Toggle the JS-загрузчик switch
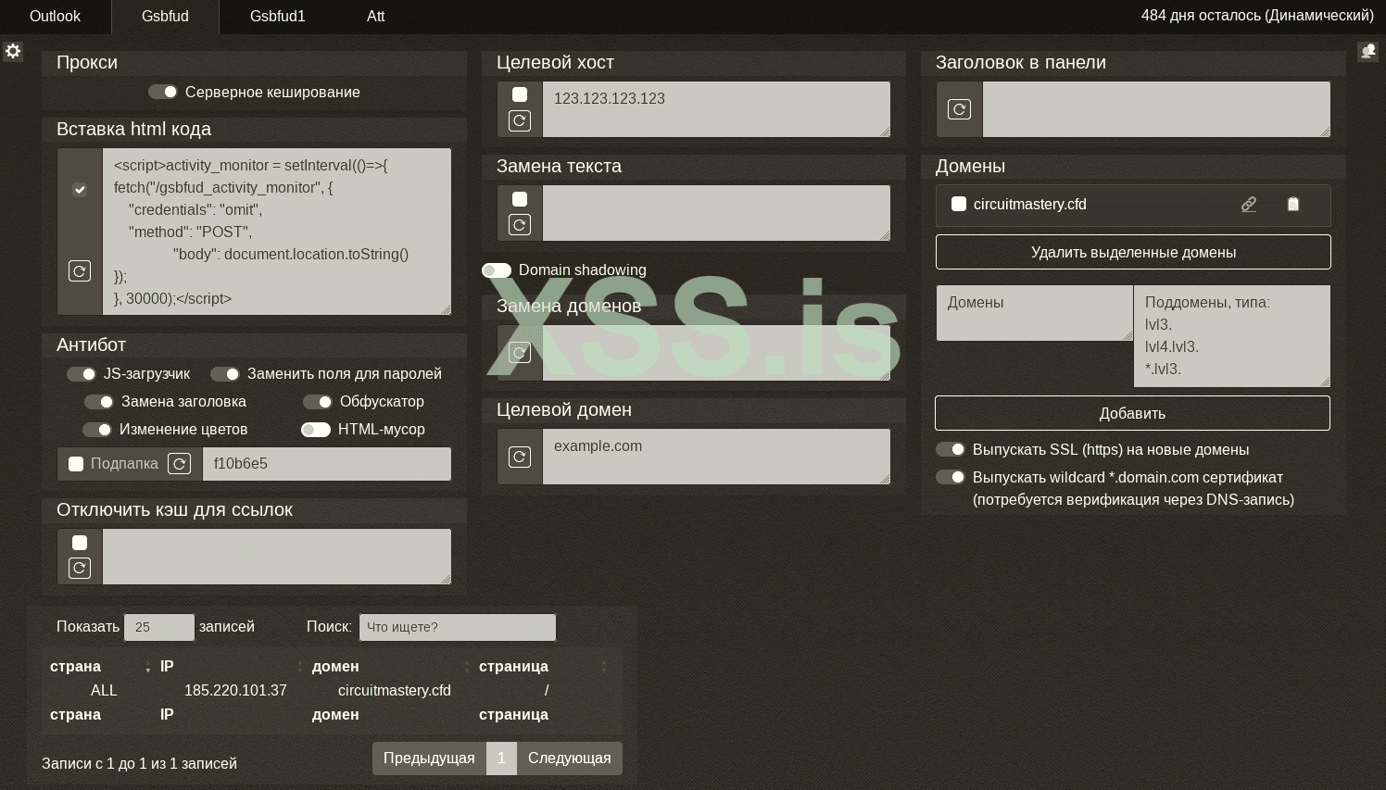This screenshot has width=1386, height=790. 82,374
